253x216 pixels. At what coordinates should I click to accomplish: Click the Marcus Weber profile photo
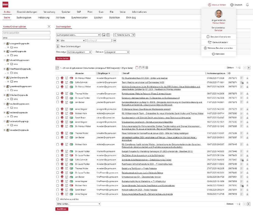pos(219,14)
